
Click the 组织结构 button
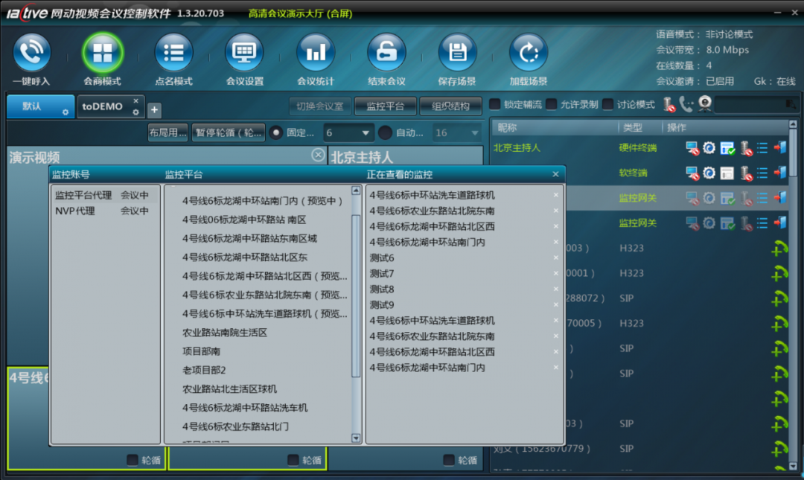point(450,106)
